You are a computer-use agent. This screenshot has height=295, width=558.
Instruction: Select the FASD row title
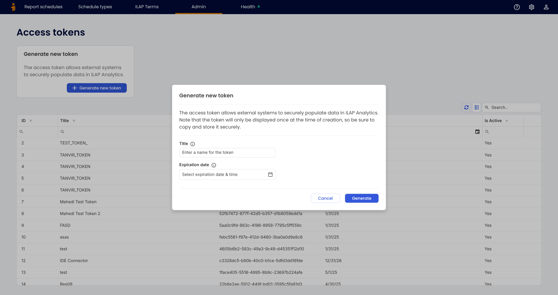tap(65, 225)
